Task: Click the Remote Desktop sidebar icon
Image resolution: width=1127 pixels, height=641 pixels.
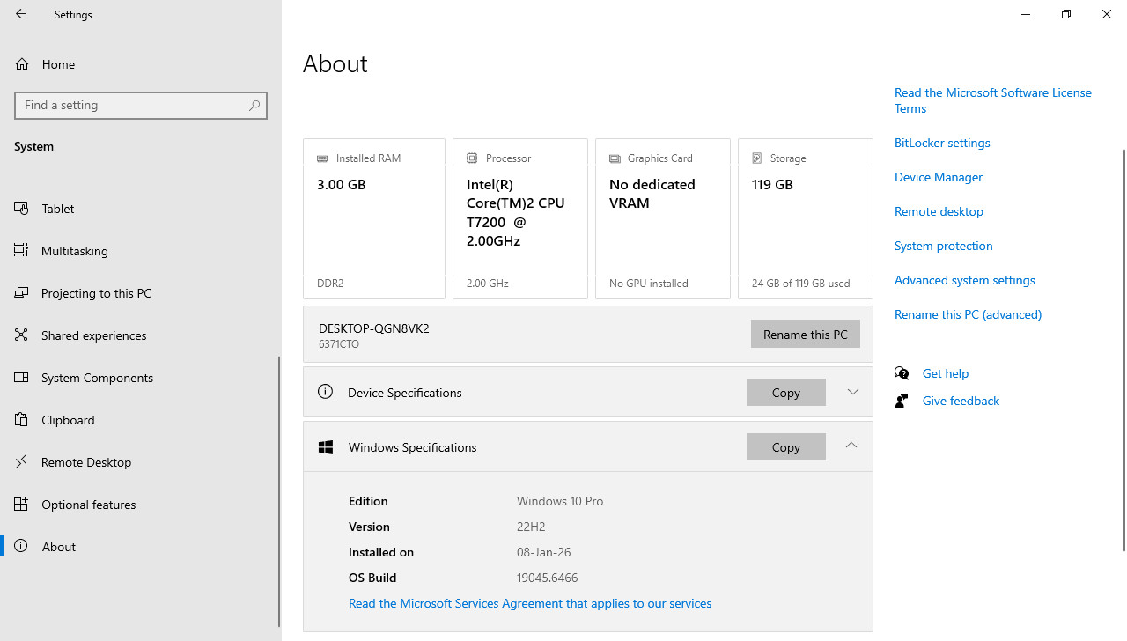Action: click(22, 462)
